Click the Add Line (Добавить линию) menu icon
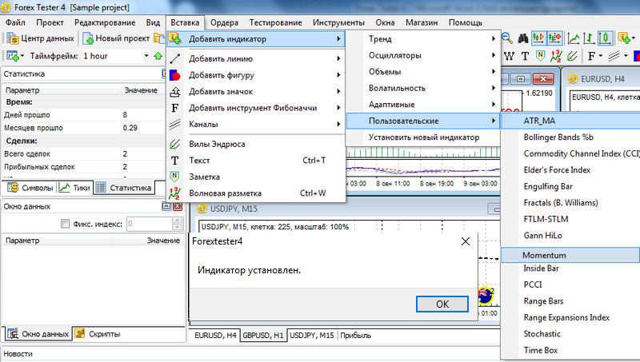The image size is (640, 362). [174, 58]
